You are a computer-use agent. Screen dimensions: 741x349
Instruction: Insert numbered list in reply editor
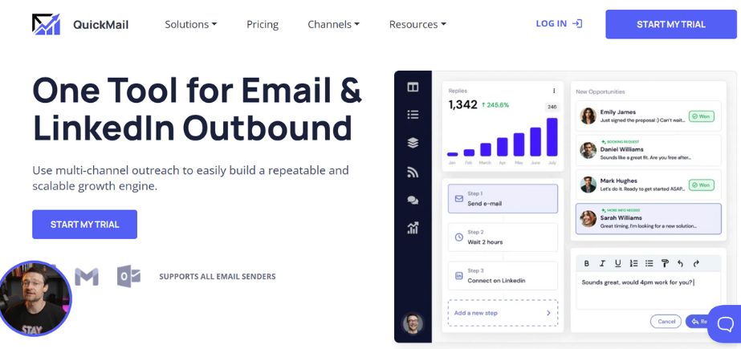pos(633,263)
